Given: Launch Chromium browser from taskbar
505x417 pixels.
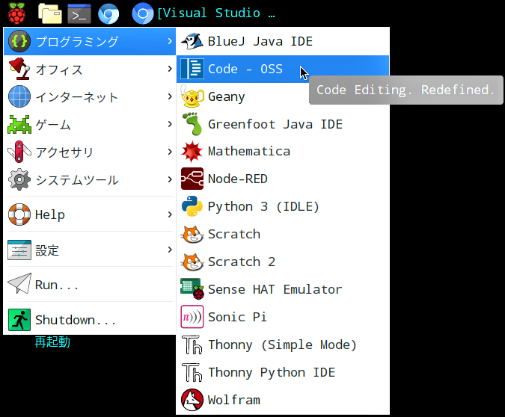Looking at the screenshot, I should pyautogui.click(x=108, y=14).
